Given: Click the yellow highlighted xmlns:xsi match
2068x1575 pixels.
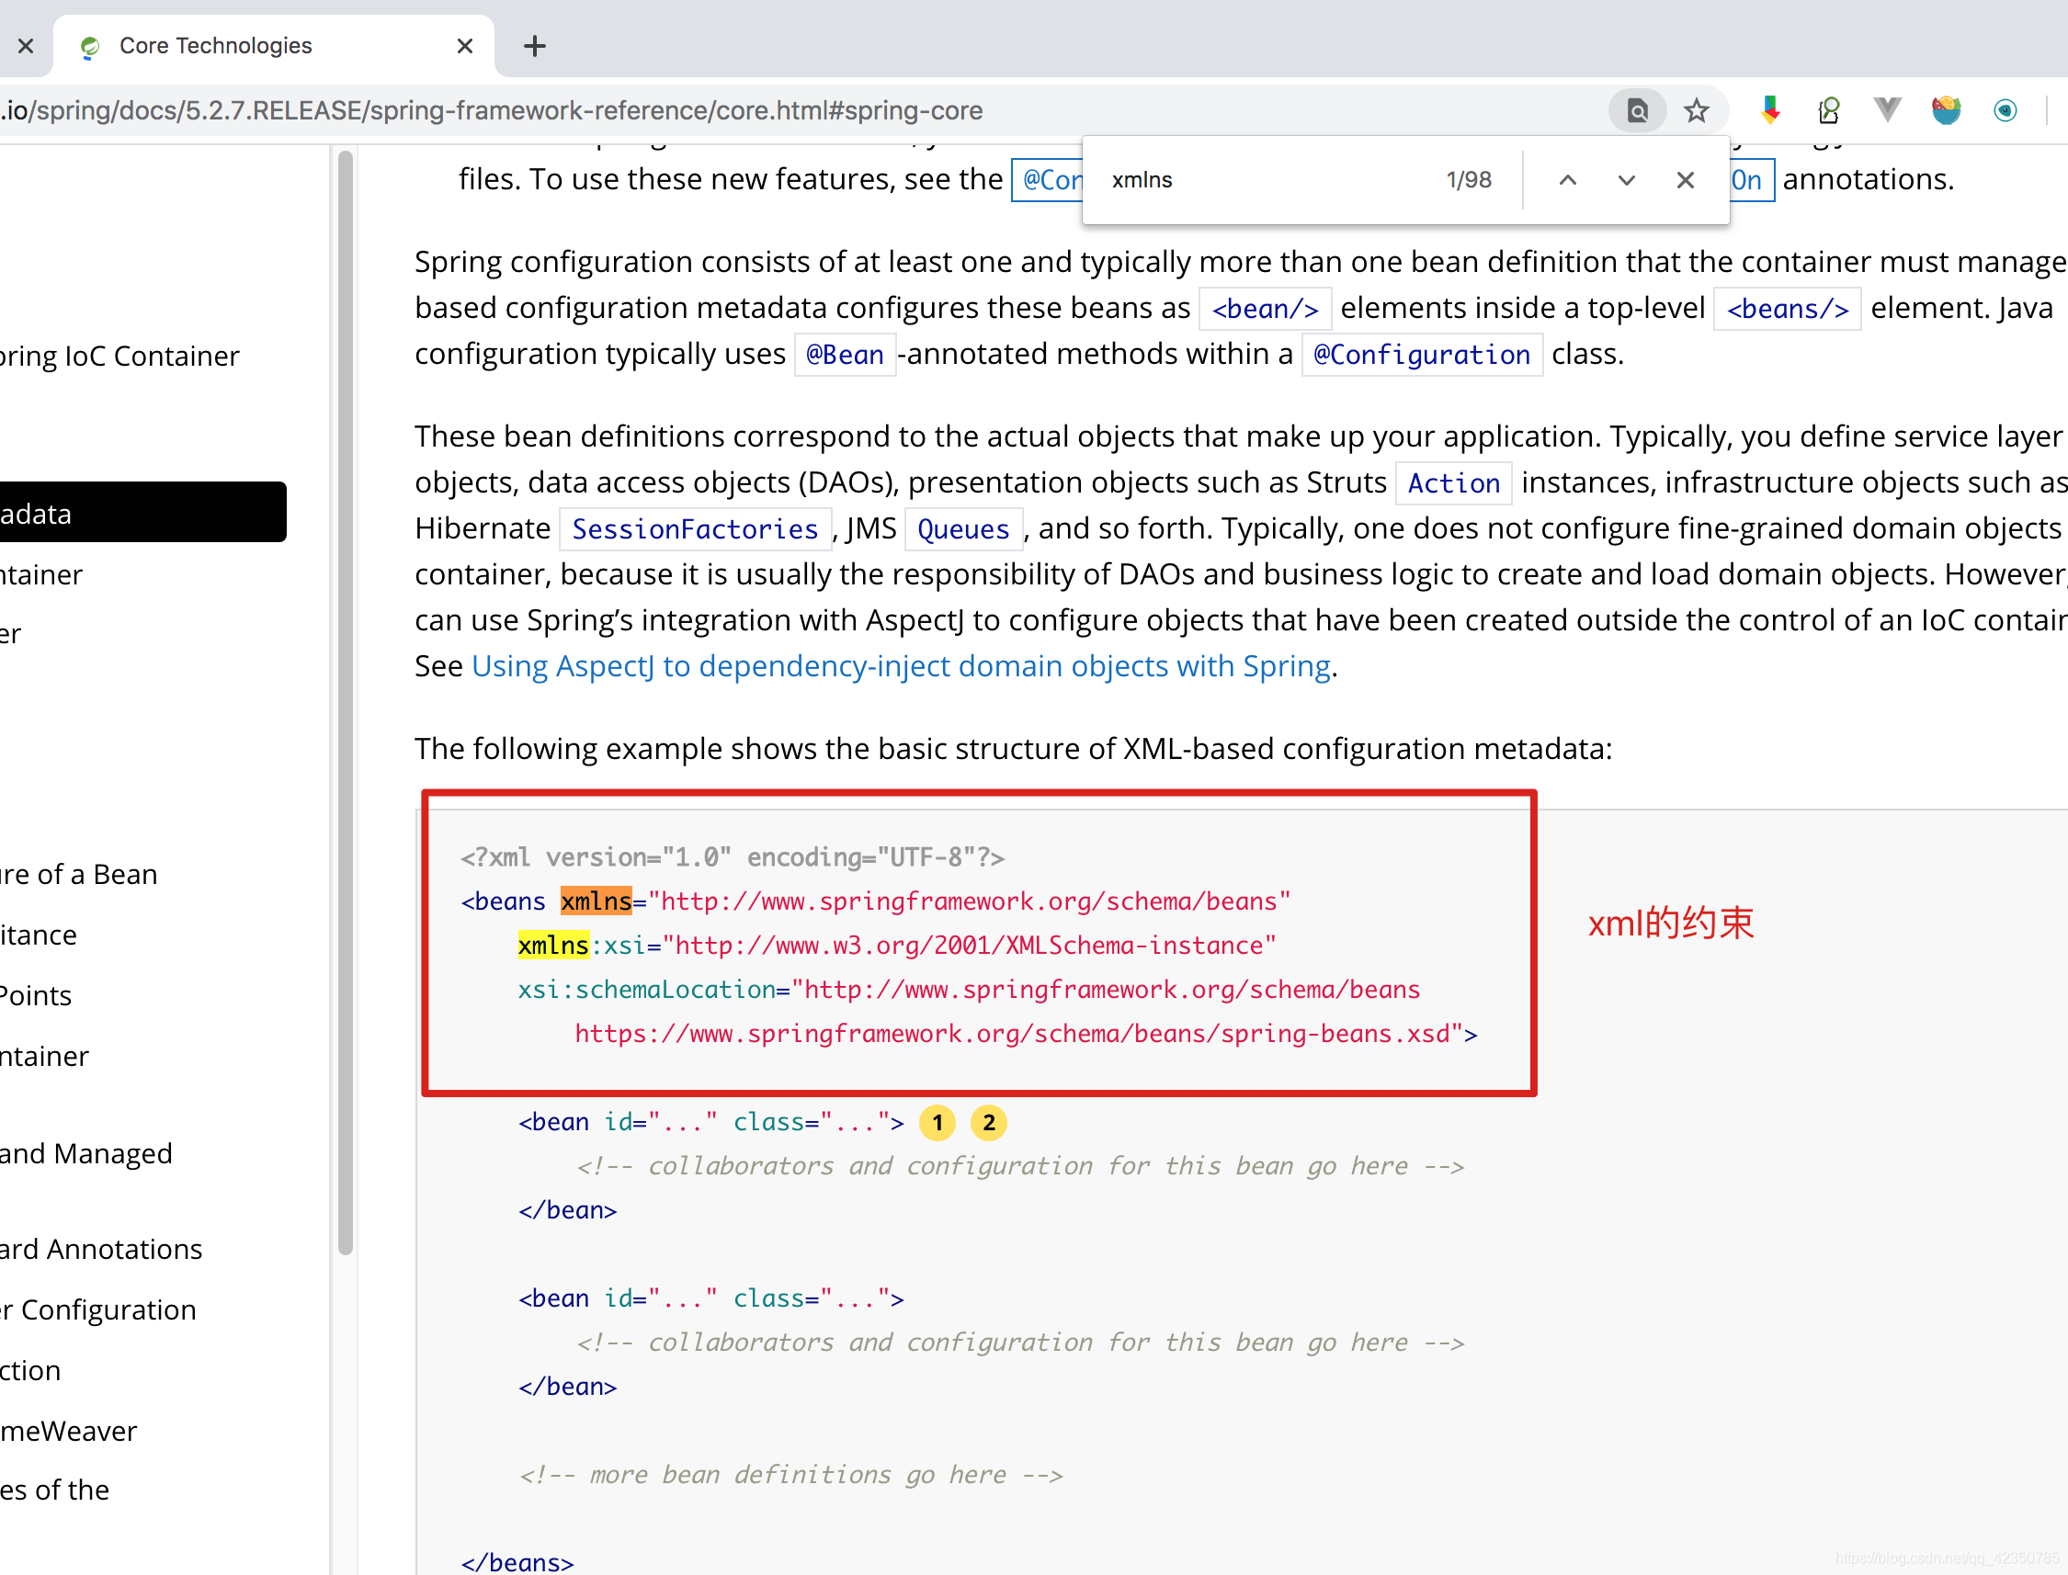Looking at the screenshot, I should click(553, 946).
